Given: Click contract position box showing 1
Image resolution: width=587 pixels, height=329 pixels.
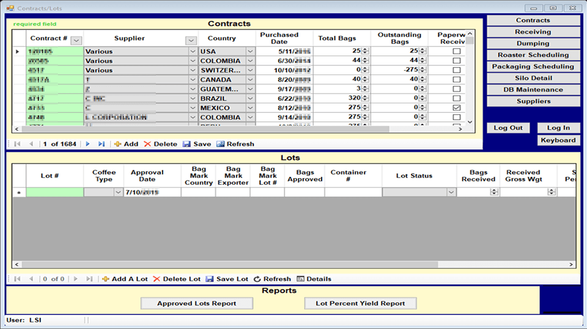Looking at the screenshot, I should [x=45, y=144].
